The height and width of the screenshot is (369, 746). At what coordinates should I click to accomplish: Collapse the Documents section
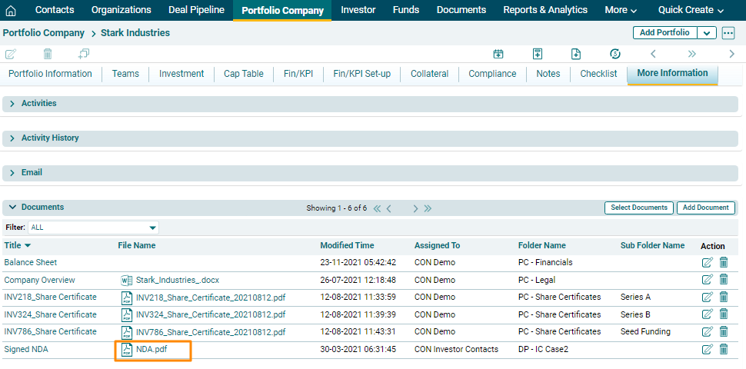pyautogui.click(x=12, y=208)
